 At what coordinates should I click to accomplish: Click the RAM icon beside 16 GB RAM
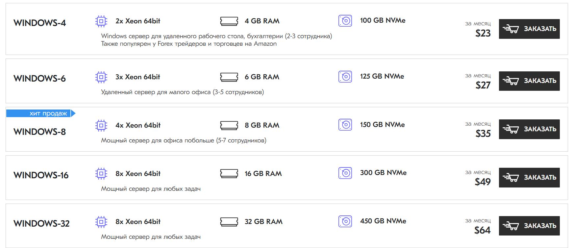[229, 174]
